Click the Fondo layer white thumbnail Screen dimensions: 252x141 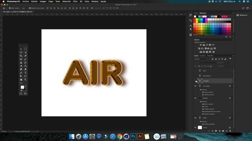[x=200, y=127]
